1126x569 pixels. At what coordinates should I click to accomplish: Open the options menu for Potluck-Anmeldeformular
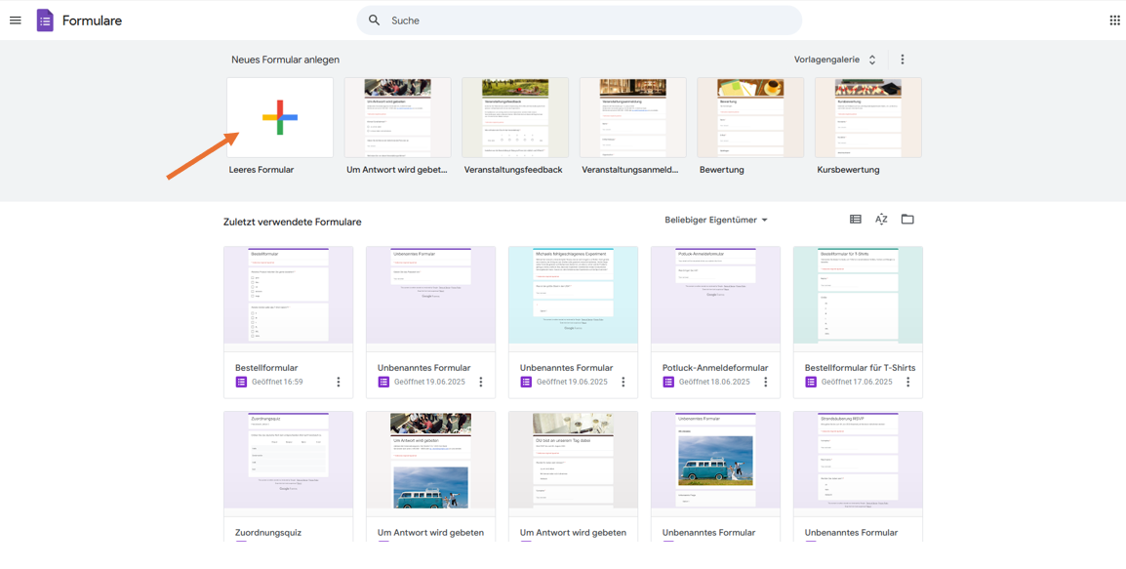(766, 383)
